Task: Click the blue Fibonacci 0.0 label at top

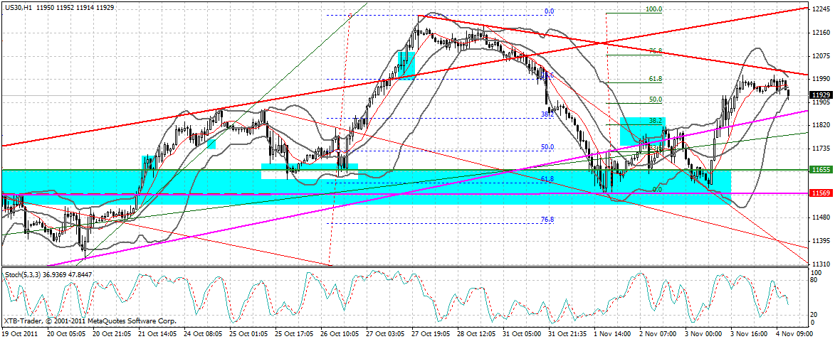Action: [x=548, y=11]
